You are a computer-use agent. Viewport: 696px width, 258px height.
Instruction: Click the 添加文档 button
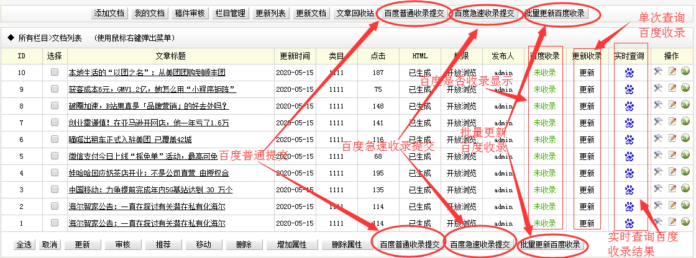pyautogui.click(x=109, y=13)
